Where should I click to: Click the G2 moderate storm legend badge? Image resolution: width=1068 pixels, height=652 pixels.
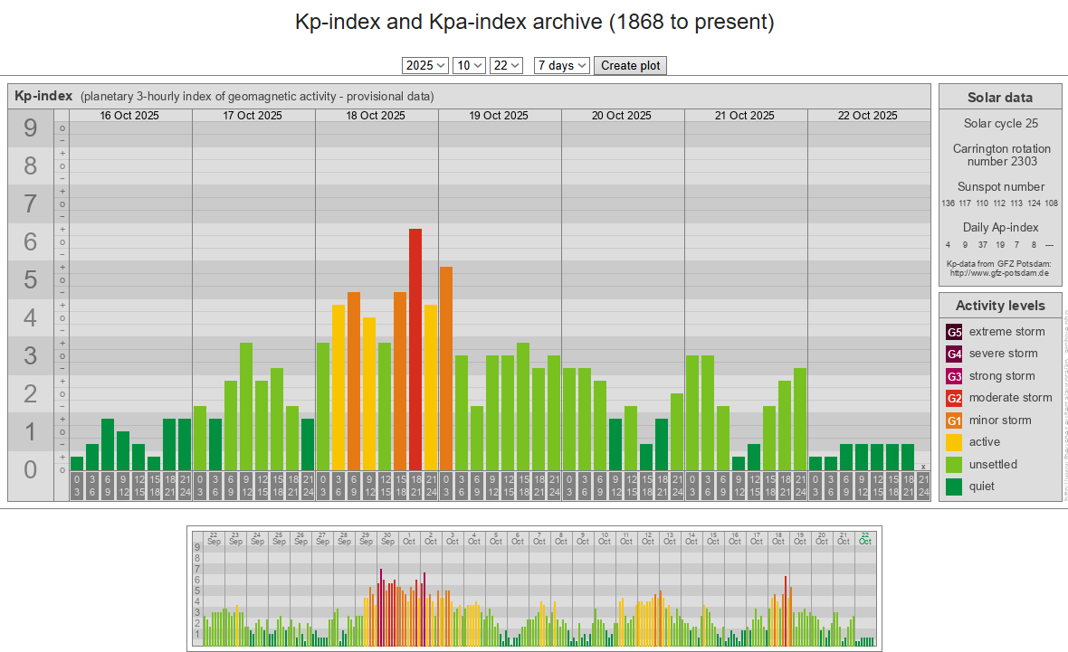[954, 398]
